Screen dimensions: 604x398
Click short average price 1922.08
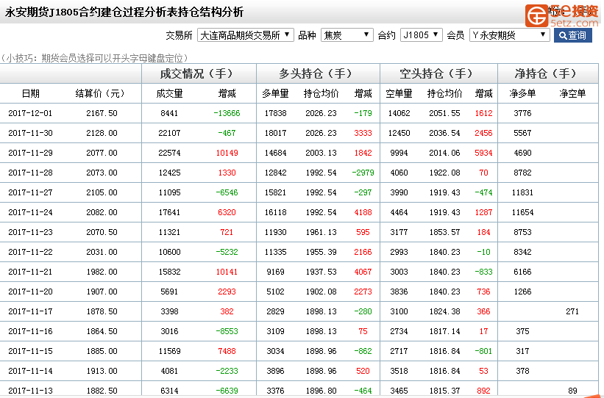click(444, 173)
